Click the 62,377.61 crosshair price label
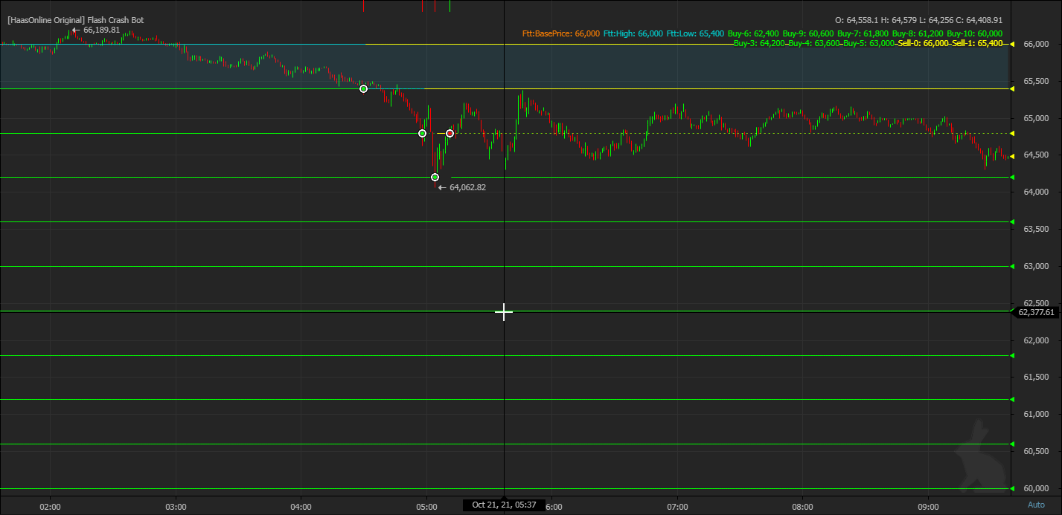The image size is (1062, 515). tap(1036, 312)
